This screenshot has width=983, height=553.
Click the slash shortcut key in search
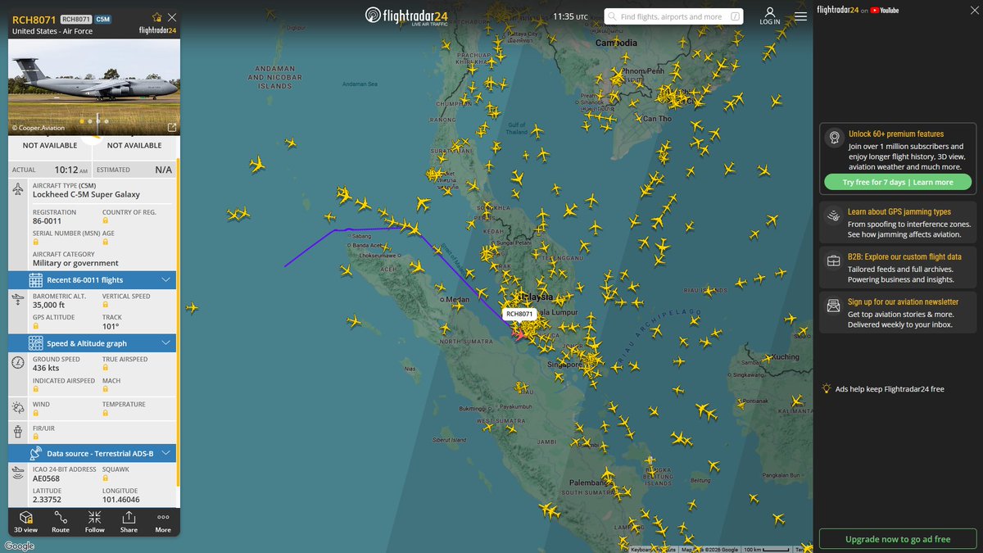tap(735, 16)
